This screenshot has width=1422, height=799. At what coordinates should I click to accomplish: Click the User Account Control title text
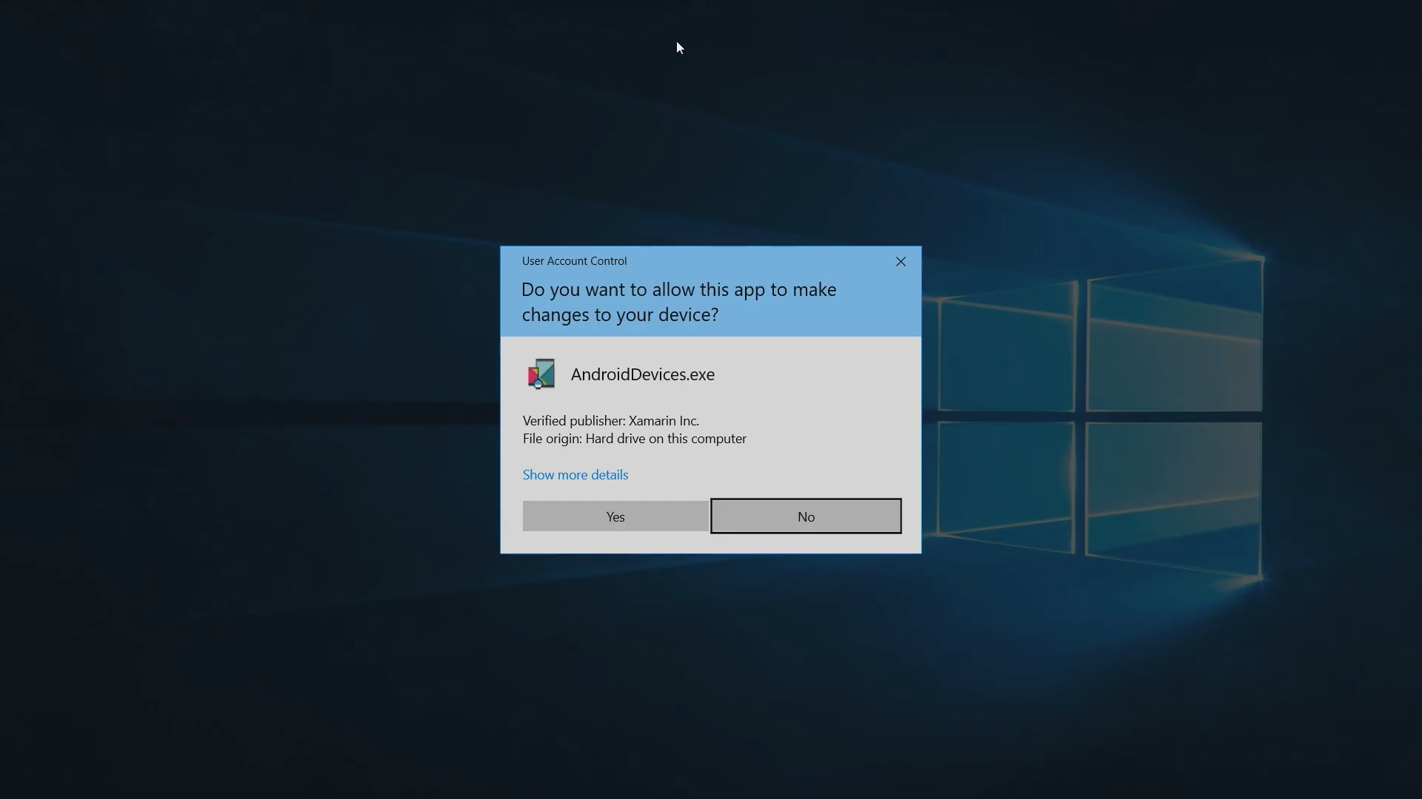click(x=574, y=261)
